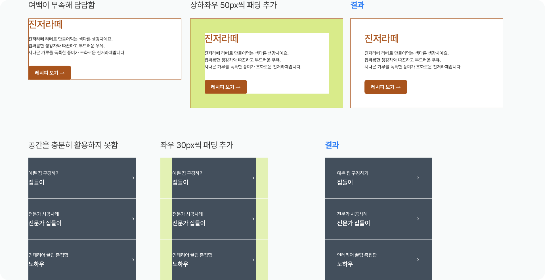The height and width of the screenshot is (280, 545).
Task: Click chevron on green-padded 인테리어 꿀팁 총집합 row
Action: [x=253, y=260]
